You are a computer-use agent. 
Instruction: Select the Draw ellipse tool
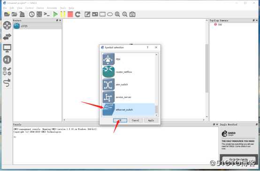(110, 14)
